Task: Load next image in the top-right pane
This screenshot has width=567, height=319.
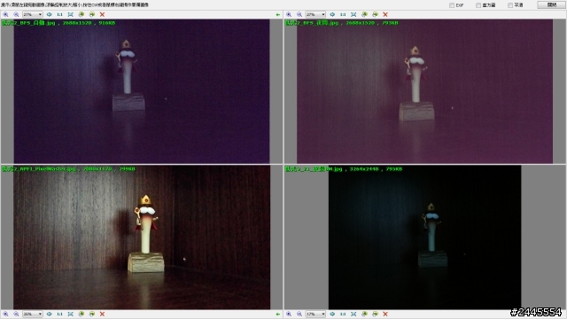Action: [375, 14]
